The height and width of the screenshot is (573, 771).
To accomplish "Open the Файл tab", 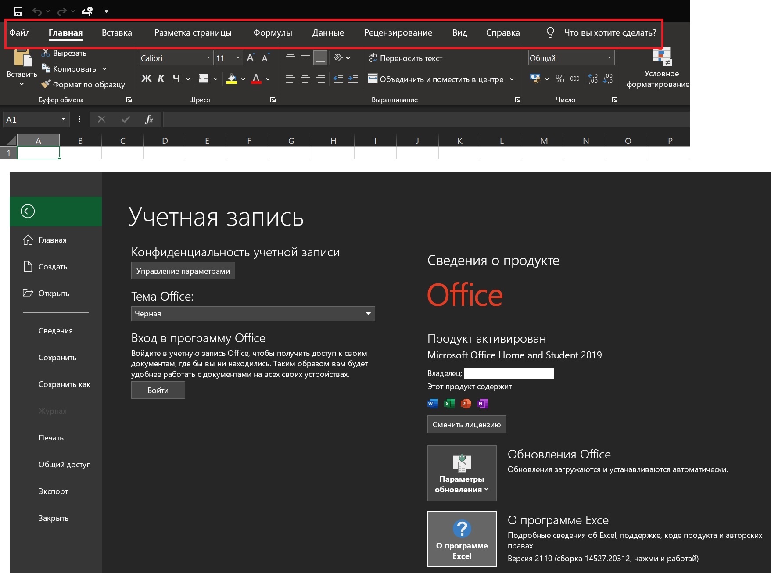I will click(x=19, y=32).
